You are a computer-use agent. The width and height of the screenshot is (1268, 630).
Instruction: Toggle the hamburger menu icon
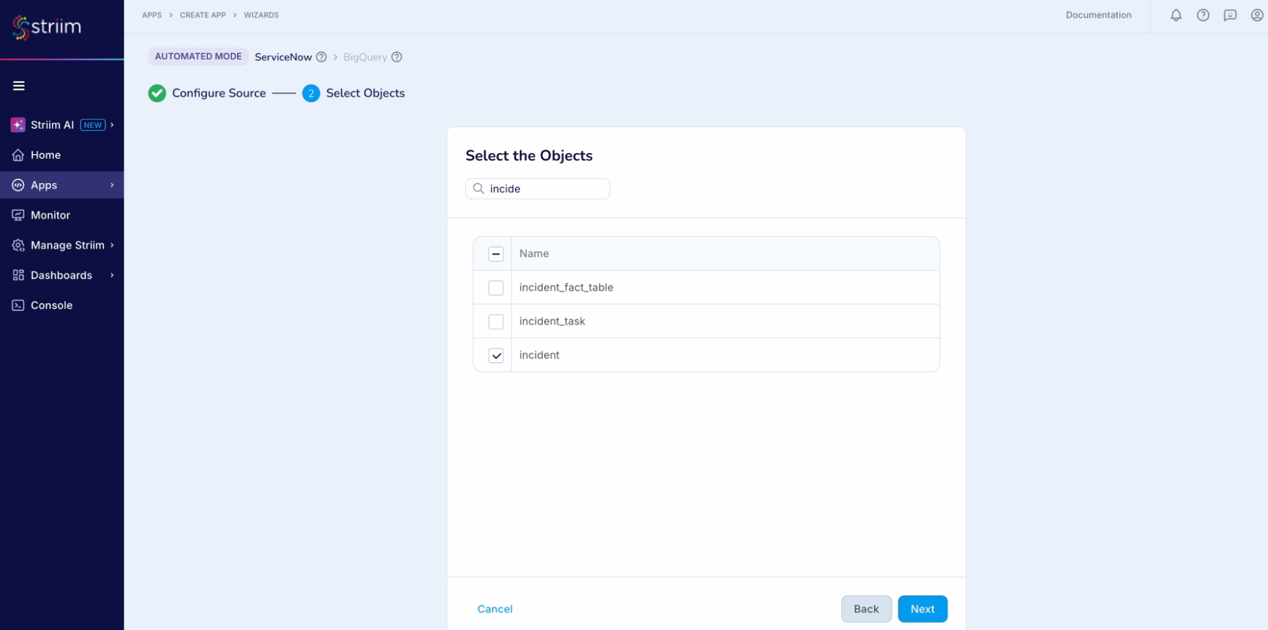pyautogui.click(x=19, y=86)
